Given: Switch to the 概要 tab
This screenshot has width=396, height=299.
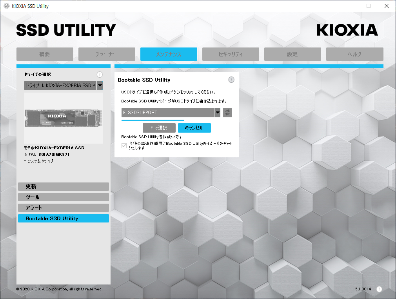Looking at the screenshot, I should 45,54.
